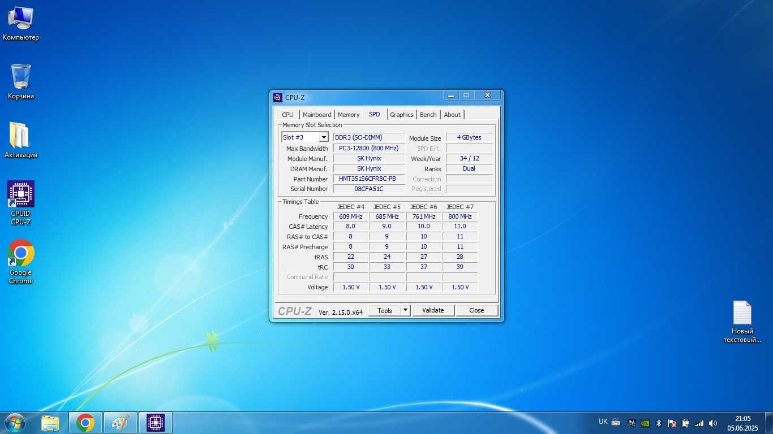Click the PC3-12800 (800 MHz) value
The image size is (773, 434).
(369, 148)
